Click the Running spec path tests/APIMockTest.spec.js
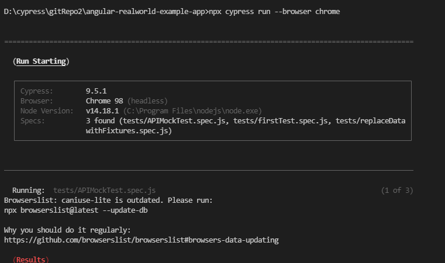445x263 pixels. 105,191
